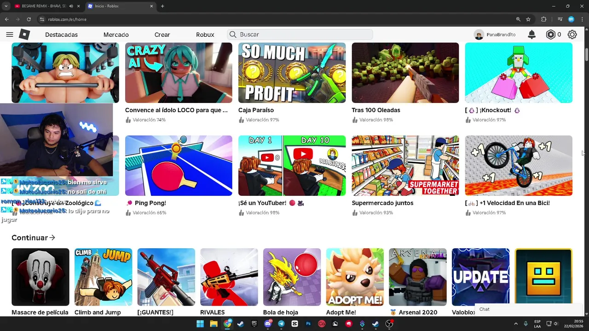This screenshot has height=331, width=589.
Task: Open Chrome zoom magnifier in address bar
Action: 518,19
